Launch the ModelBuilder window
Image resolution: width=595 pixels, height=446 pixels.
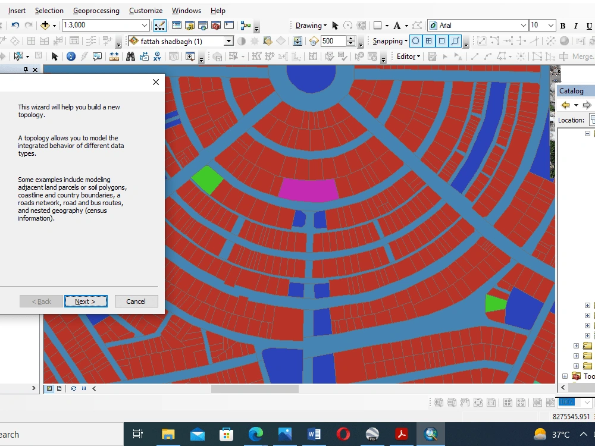(245, 25)
